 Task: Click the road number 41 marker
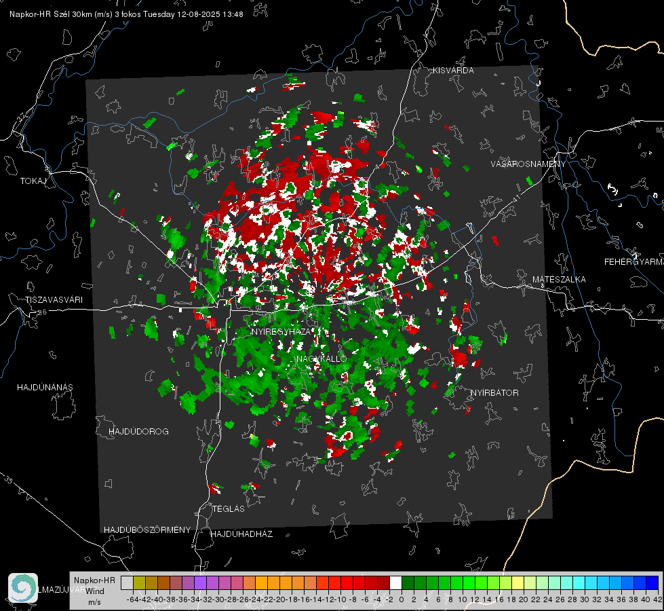point(515,198)
